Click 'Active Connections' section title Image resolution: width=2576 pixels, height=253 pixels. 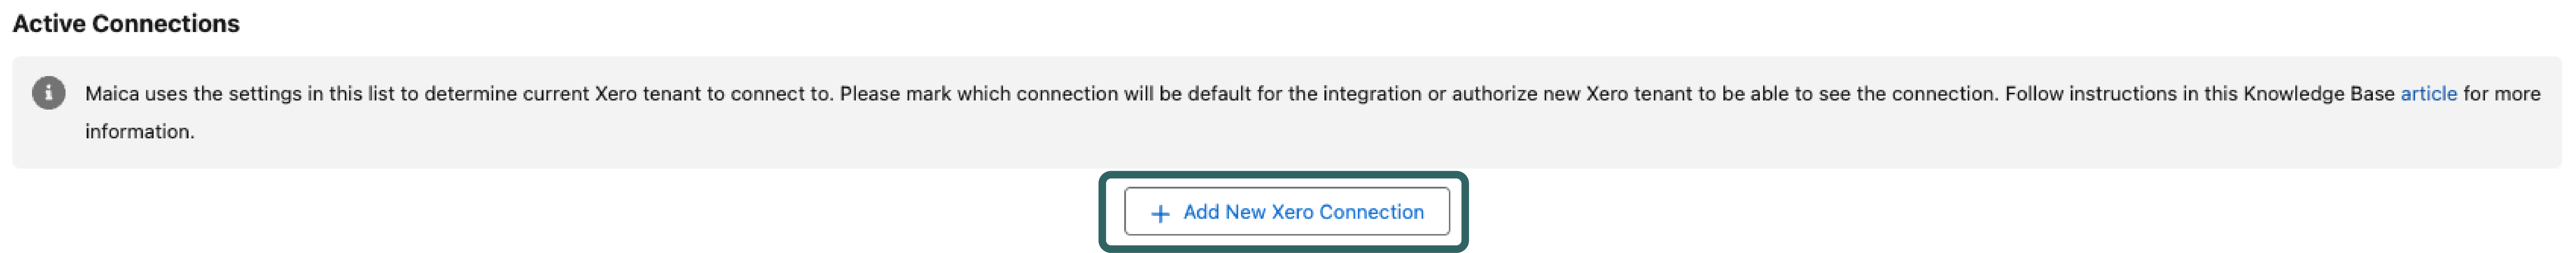(x=126, y=23)
